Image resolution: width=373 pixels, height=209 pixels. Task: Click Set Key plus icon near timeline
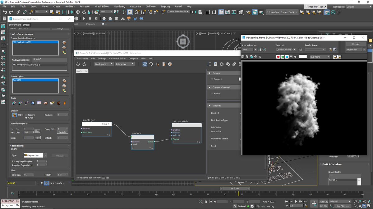pyautogui.click(x=314, y=203)
